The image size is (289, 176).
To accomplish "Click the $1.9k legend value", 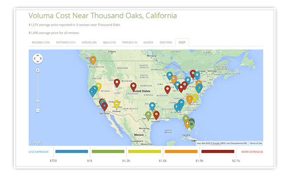I will [199, 161].
